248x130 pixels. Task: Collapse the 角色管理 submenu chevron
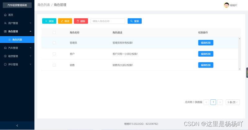point(30,31)
